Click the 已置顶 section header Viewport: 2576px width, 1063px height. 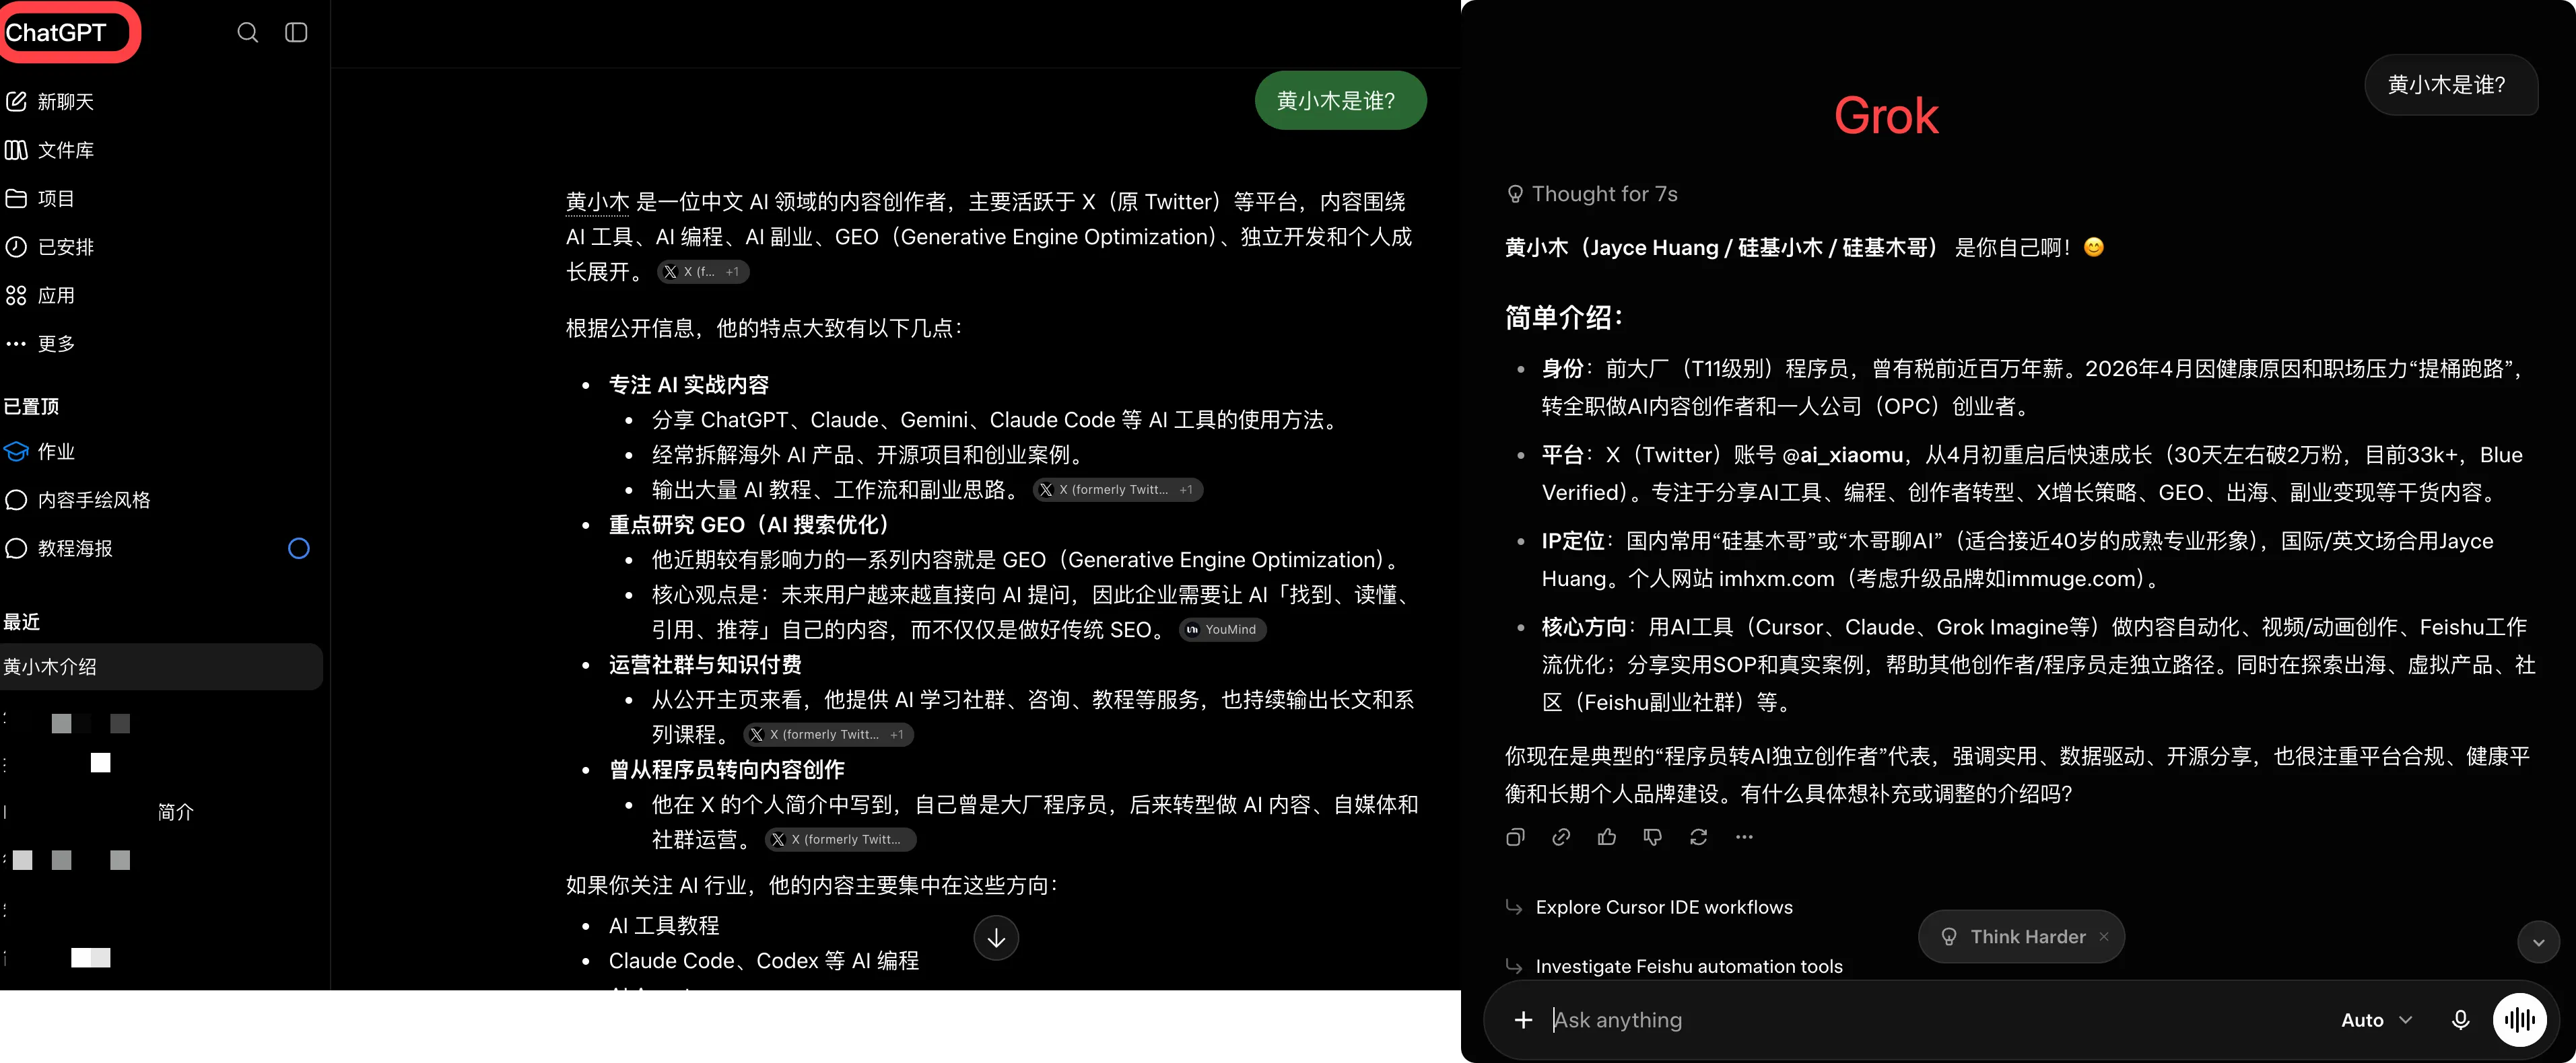32,406
